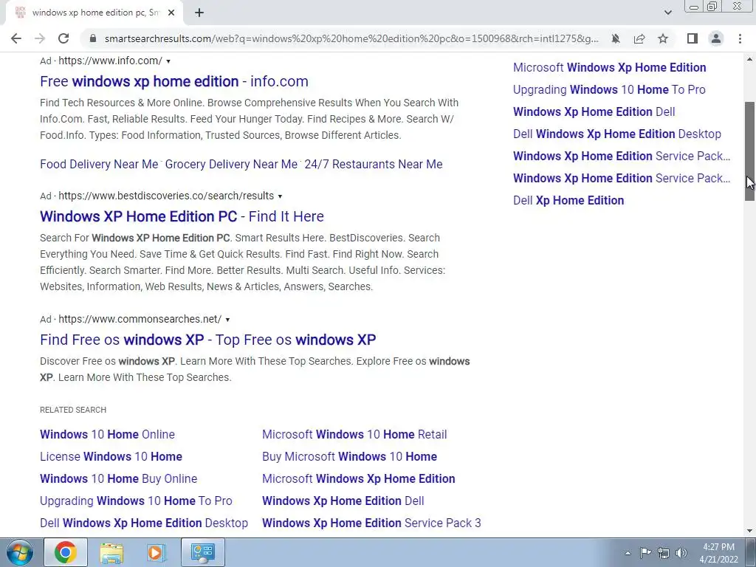This screenshot has height=567, width=756.
Task: Close the windows xp home edition tab
Action: (171, 13)
